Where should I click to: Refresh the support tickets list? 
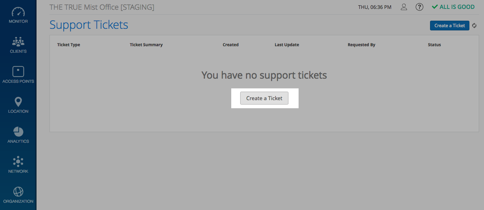point(474,26)
